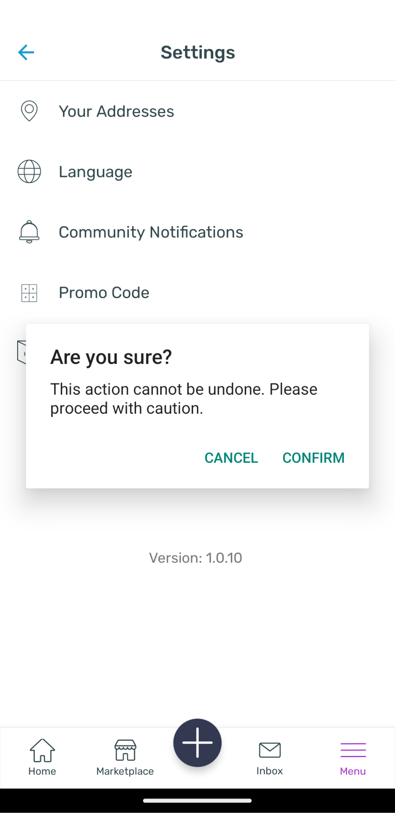Open Your Addresses settings

[x=116, y=111]
